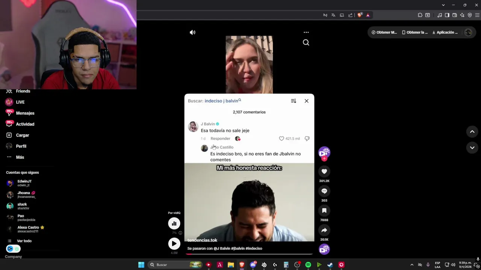Click the 'Obtener M...' button
Screen dimensions: 481x270
pos(384,32)
